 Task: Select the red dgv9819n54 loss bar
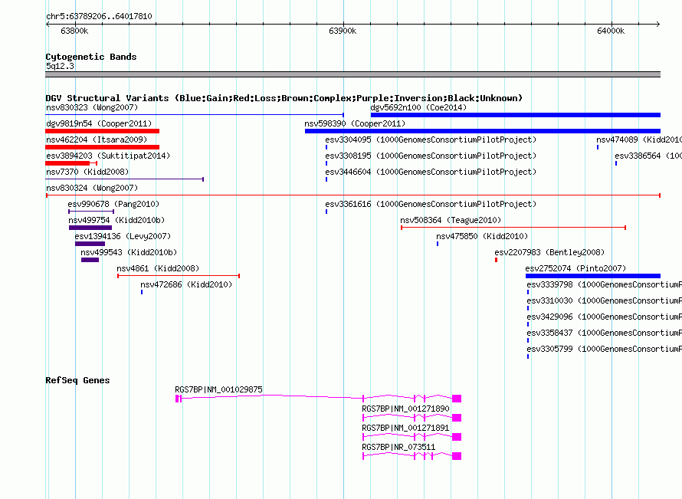[102, 131]
